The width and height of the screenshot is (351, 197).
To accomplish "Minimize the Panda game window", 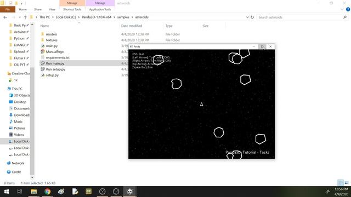I will tap(254, 47).
